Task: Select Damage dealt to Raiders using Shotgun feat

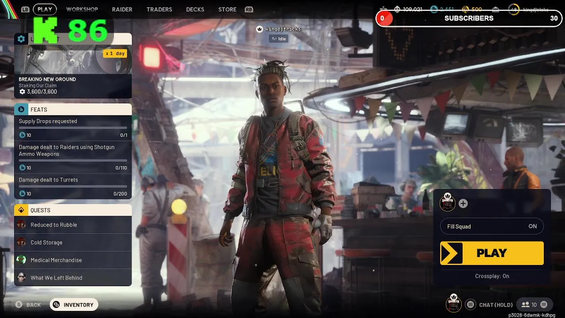Action: coord(73,157)
